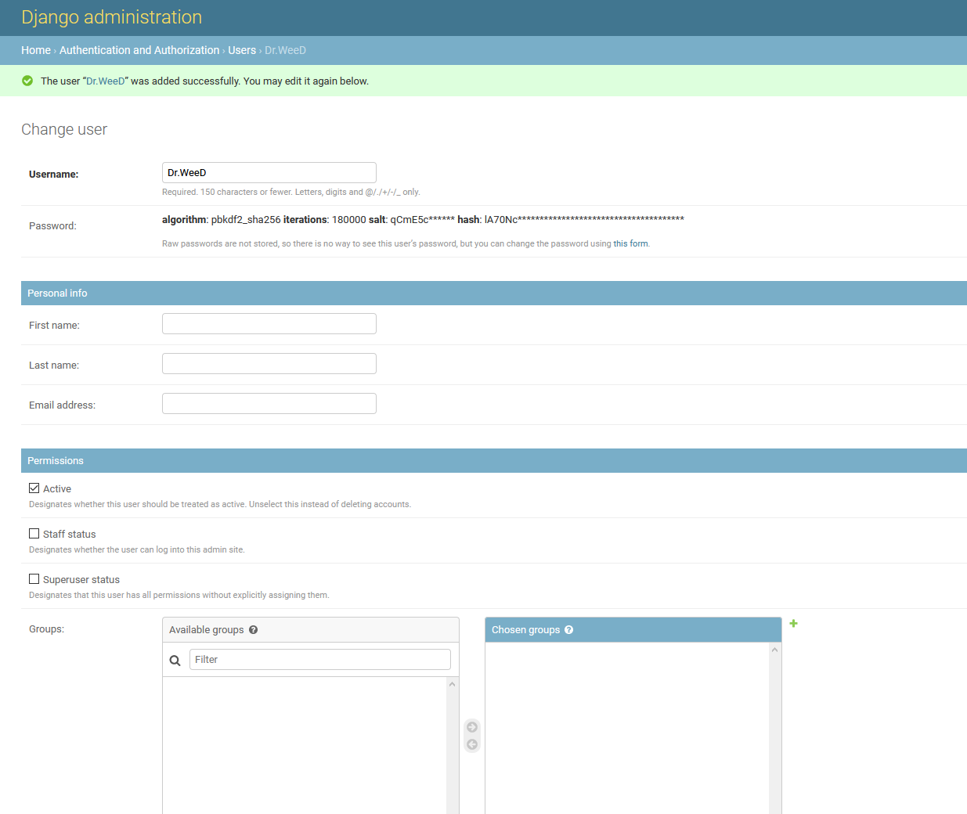The height and width of the screenshot is (814, 967).
Task: Click the help icon beside Available groups
Action: 253,630
